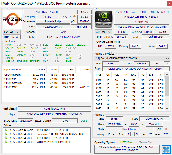Click the 88 / 224 ROPs/TMUs field
The height and width of the screenshot is (155, 172).
tap(121, 37)
